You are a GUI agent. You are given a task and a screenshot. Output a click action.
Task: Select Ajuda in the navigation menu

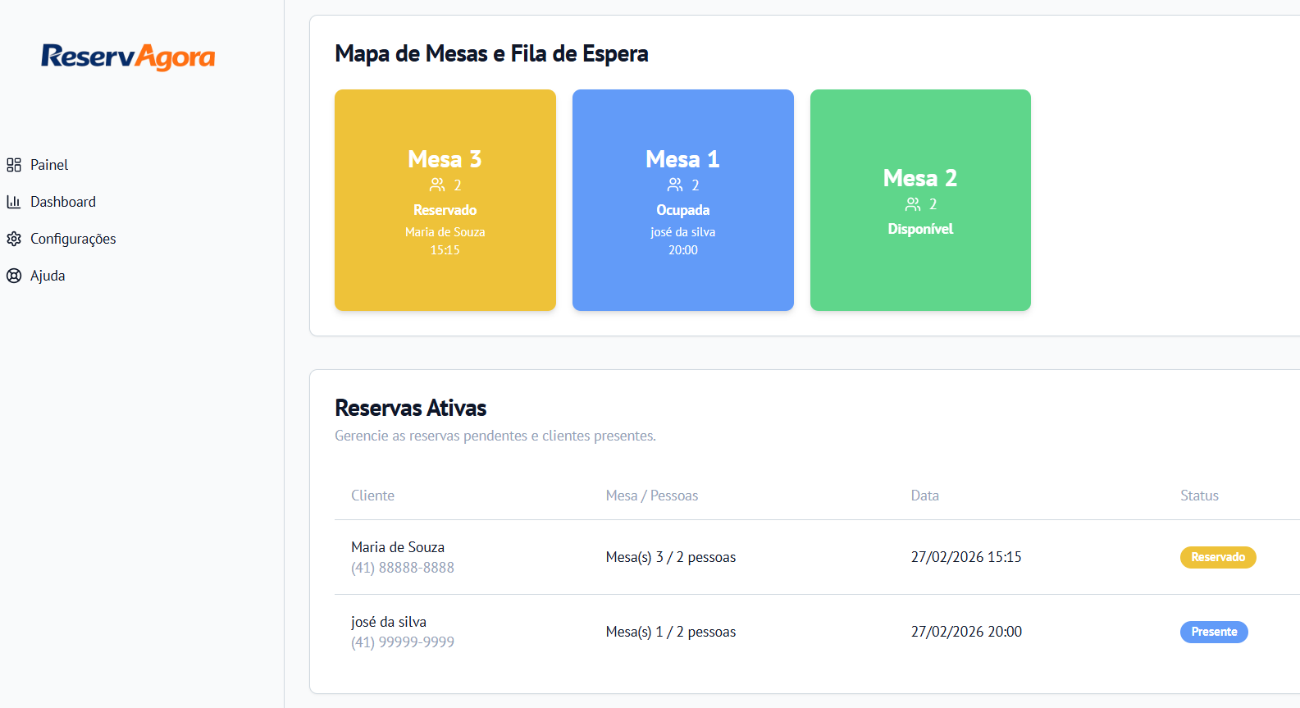pos(48,275)
